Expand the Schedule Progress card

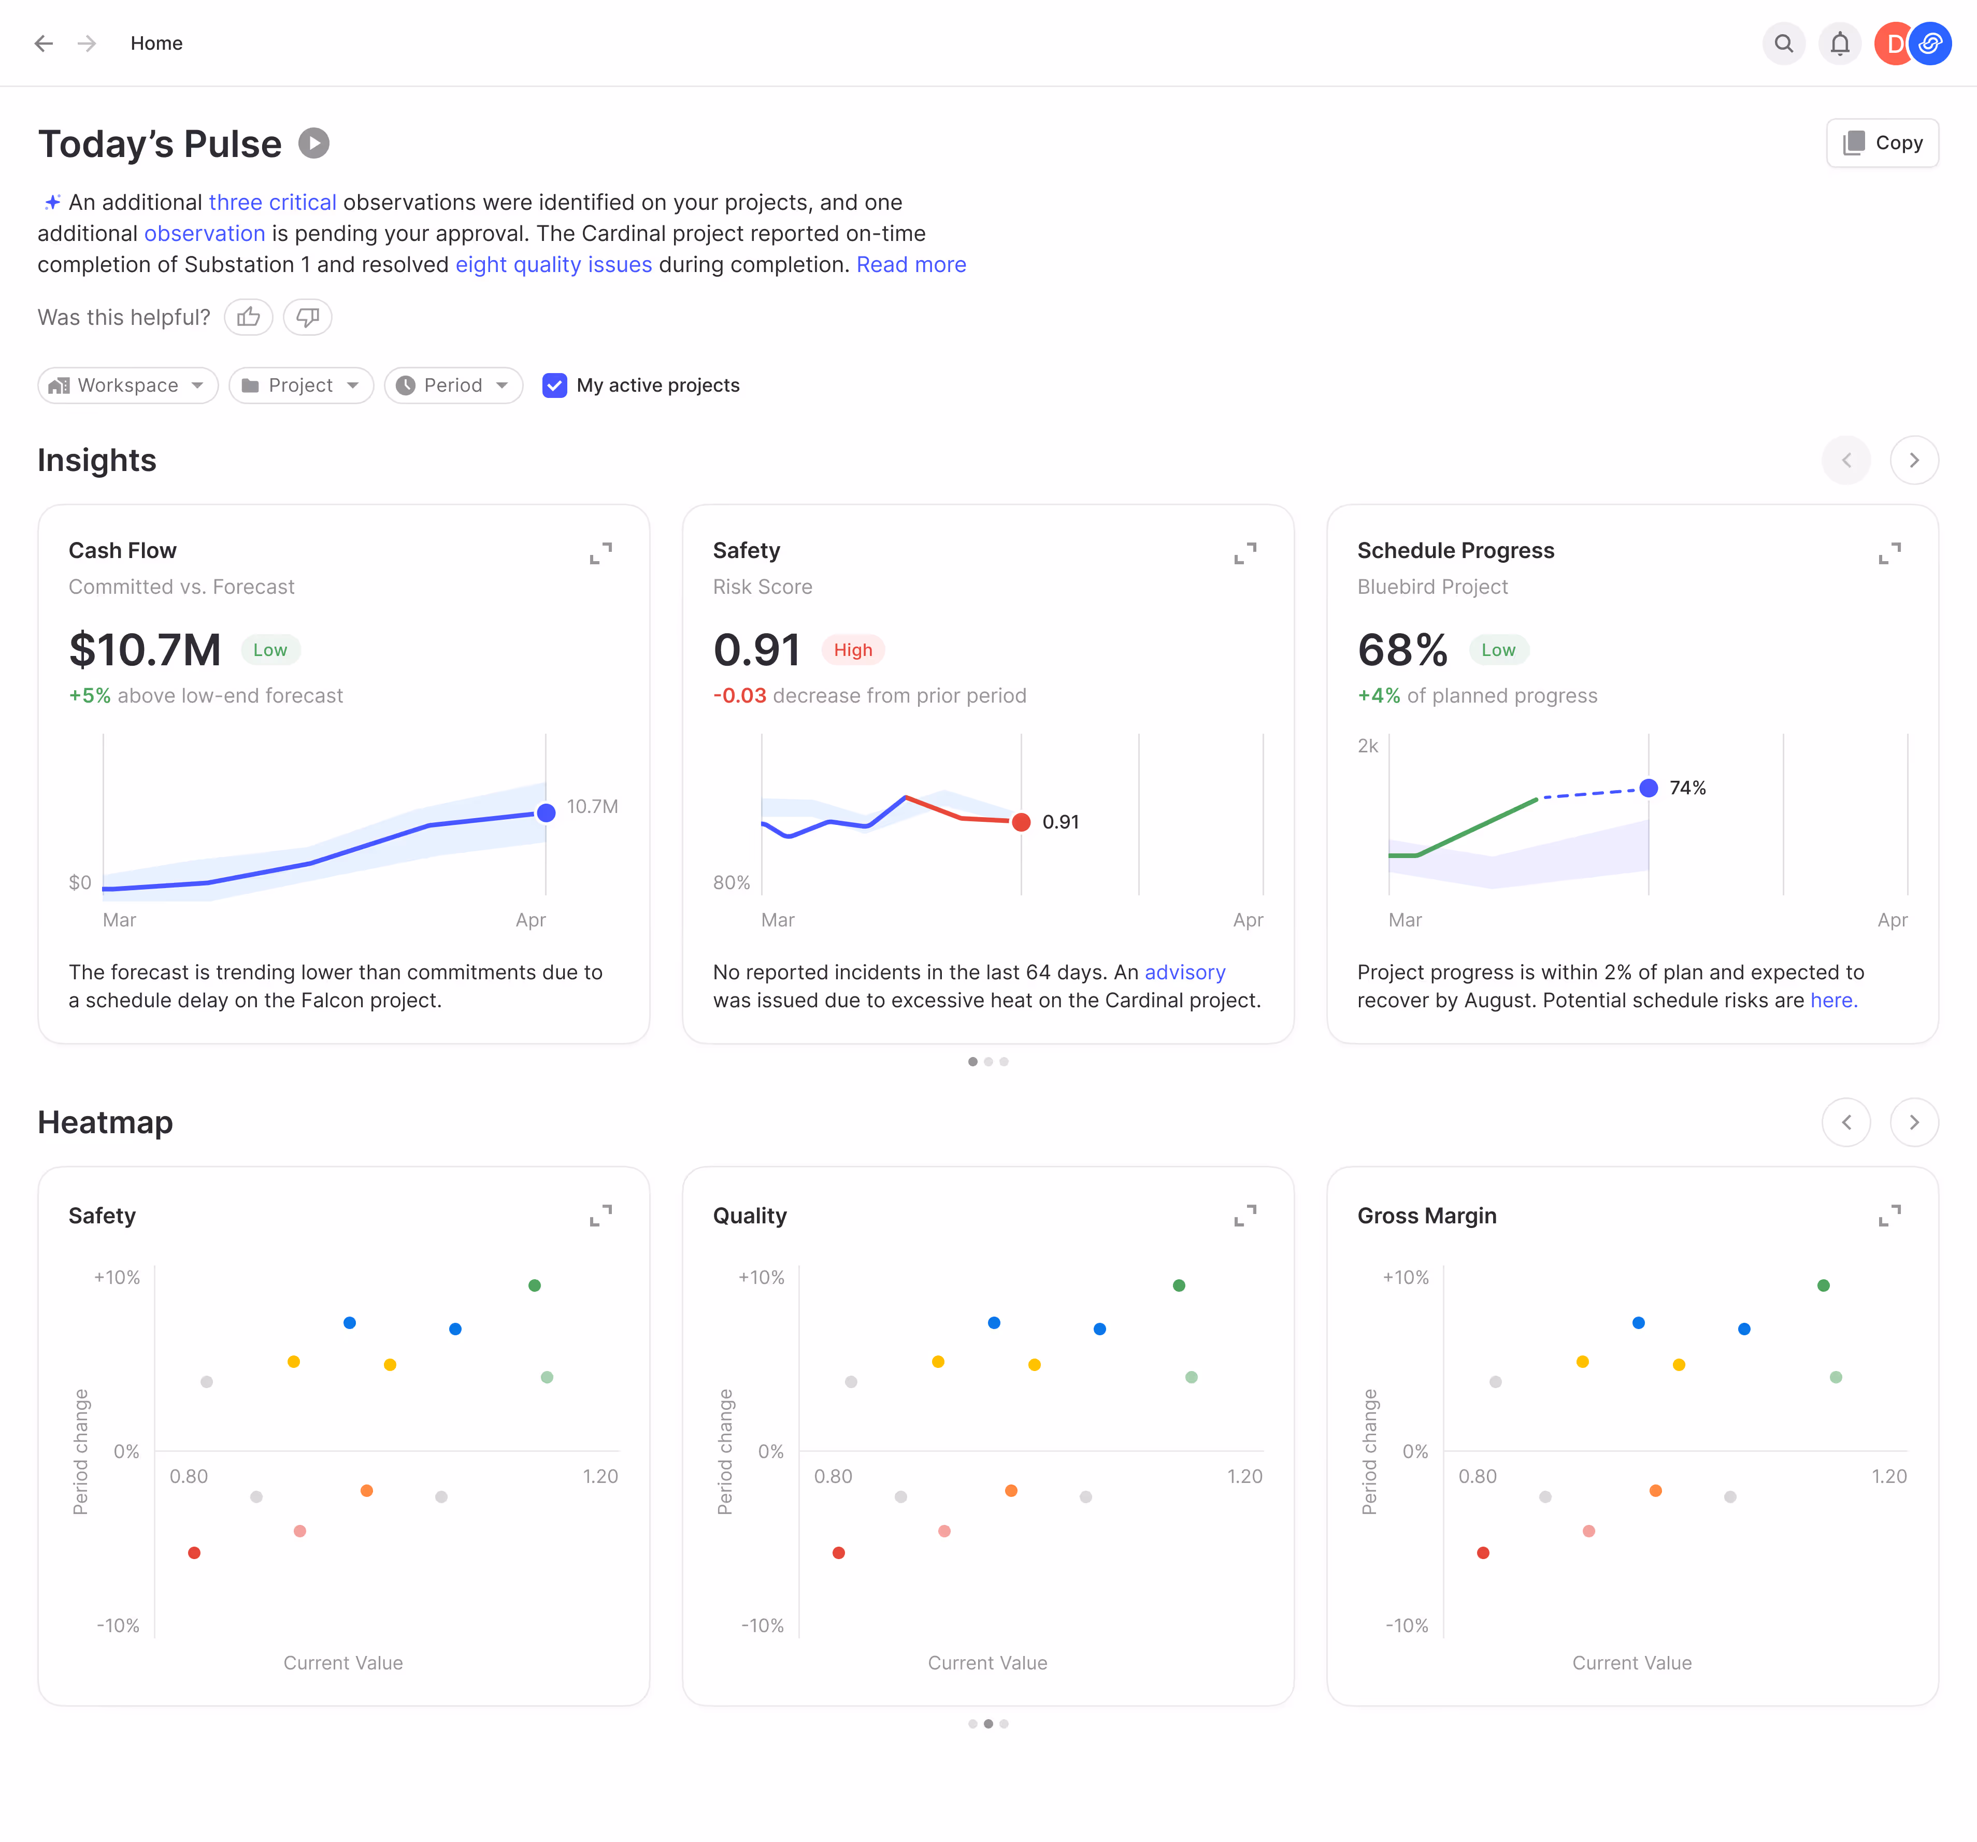click(x=1889, y=553)
